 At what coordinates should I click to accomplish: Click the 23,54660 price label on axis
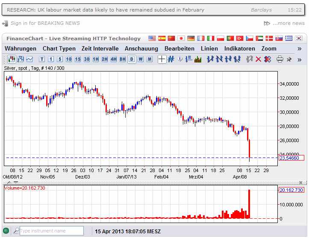pyautogui.click(x=291, y=158)
